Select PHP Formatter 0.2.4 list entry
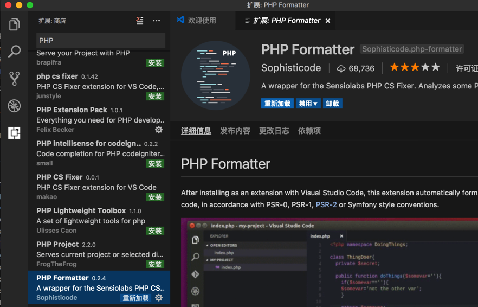 (99, 287)
